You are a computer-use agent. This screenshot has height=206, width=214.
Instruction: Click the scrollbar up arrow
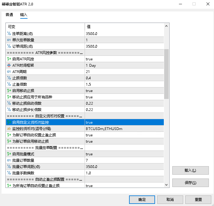tap(166, 26)
